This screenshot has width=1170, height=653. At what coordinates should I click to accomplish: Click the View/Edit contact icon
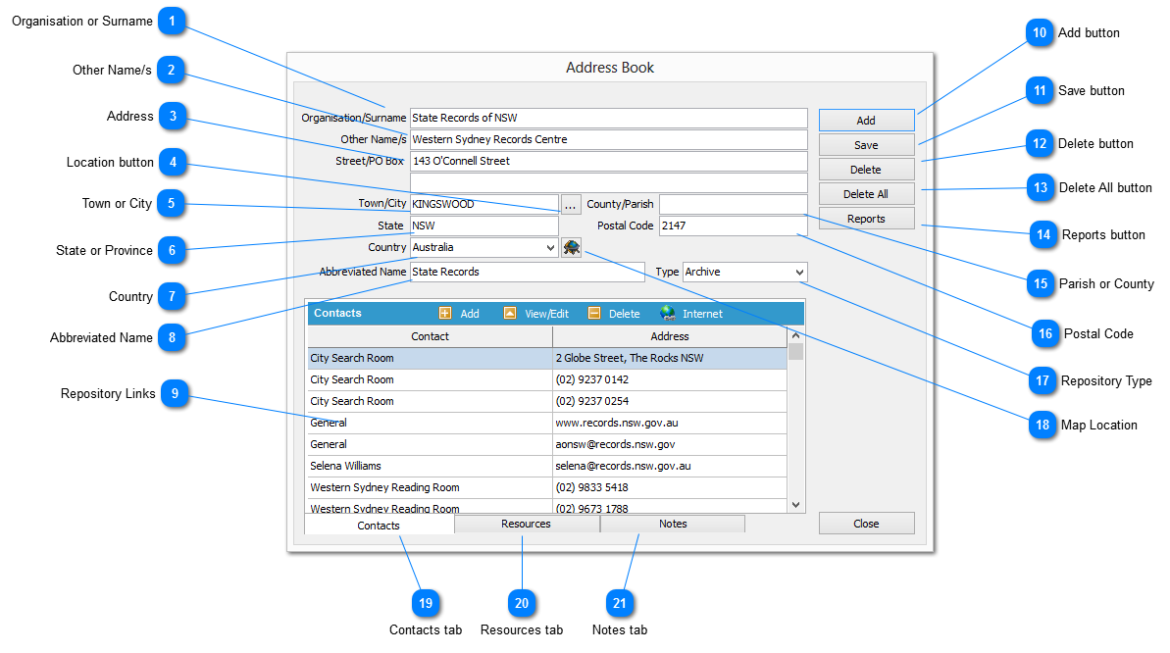510,314
